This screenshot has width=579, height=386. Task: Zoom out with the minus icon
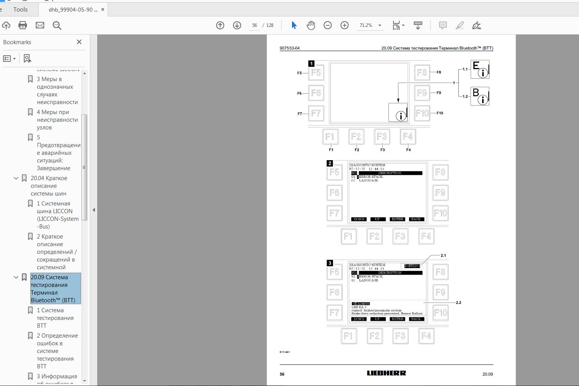(328, 25)
